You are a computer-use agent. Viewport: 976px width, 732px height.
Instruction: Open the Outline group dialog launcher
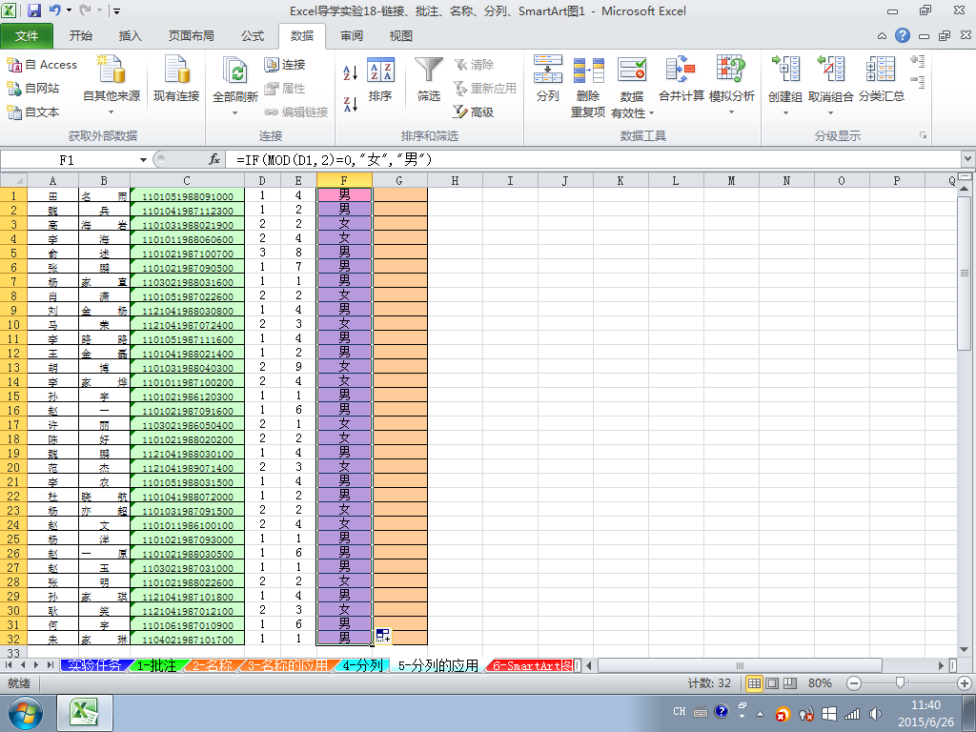(923, 135)
